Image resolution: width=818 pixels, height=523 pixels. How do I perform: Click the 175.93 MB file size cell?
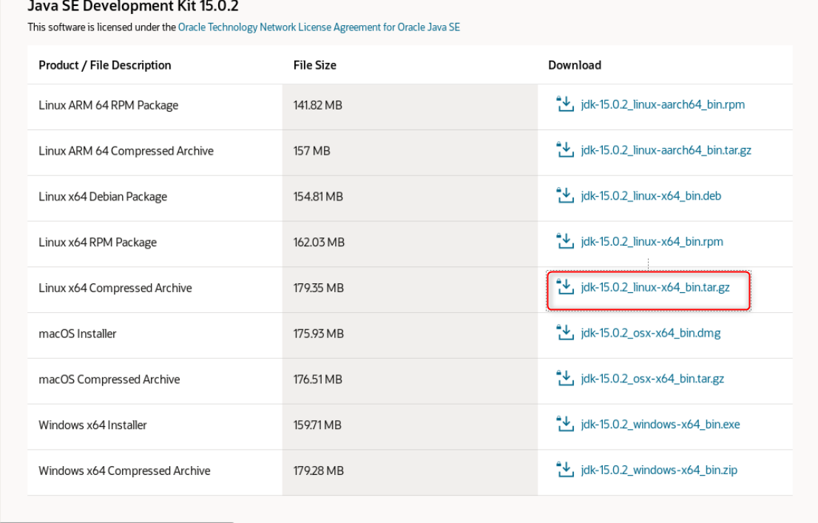pos(410,335)
